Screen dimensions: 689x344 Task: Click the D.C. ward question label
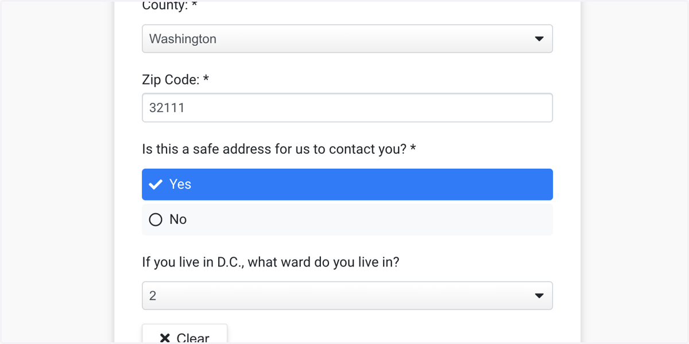pos(270,262)
